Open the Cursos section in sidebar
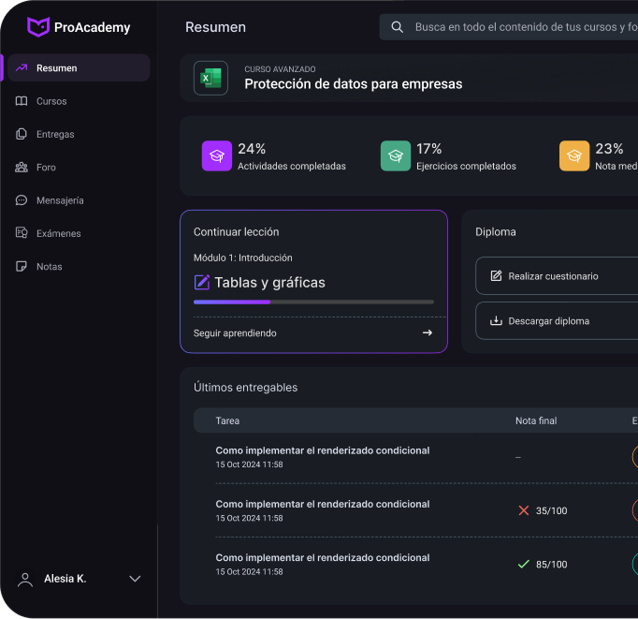638x619 pixels. [x=51, y=101]
